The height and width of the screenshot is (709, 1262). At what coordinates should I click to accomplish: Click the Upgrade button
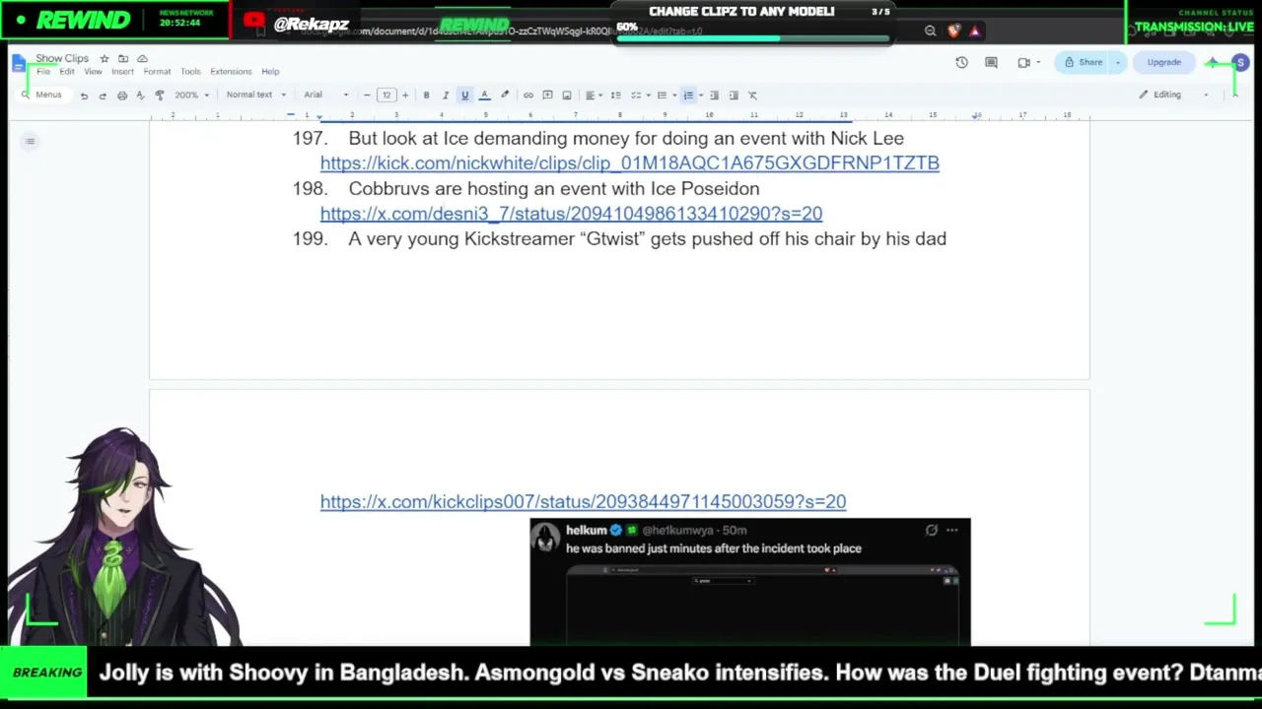[1163, 63]
